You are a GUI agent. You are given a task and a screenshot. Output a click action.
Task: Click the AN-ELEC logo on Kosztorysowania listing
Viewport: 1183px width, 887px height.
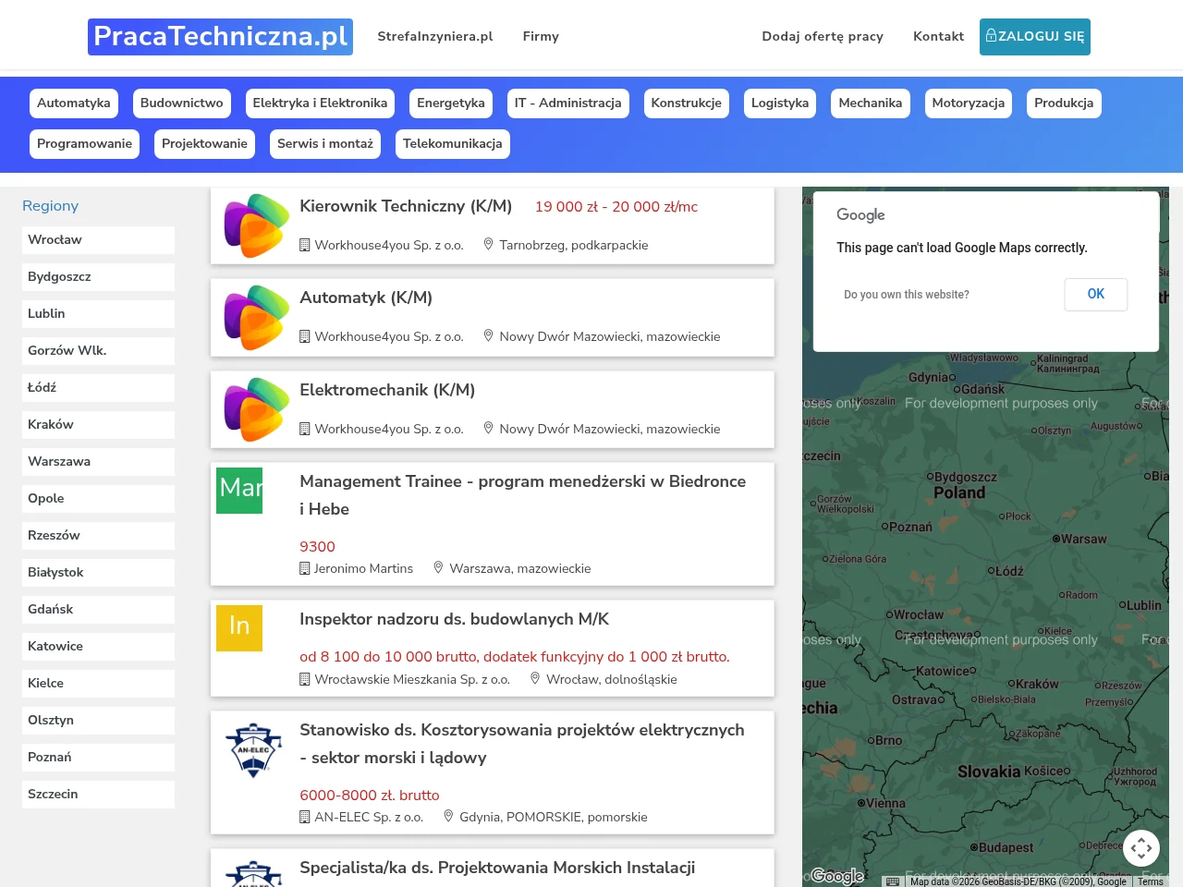click(x=253, y=750)
